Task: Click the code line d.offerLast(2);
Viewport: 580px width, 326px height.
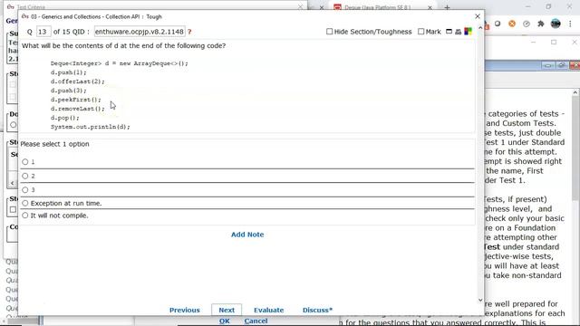Action: (78, 81)
